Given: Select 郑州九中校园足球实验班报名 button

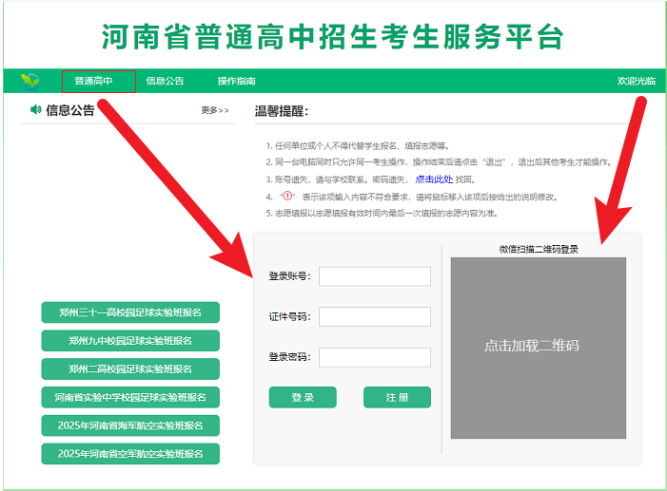Looking at the screenshot, I should tap(130, 340).
